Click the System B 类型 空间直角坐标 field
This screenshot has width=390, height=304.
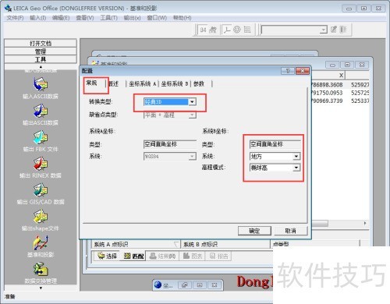point(275,144)
